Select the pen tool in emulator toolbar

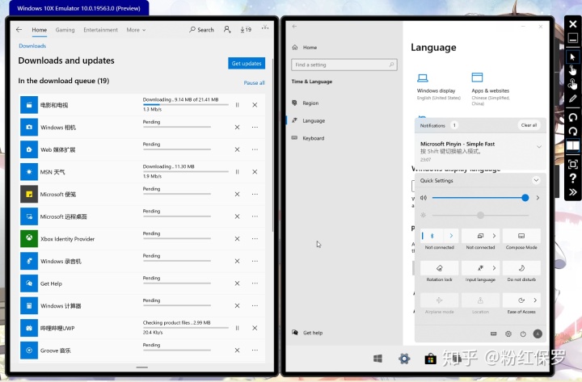(x=572, y=99)
